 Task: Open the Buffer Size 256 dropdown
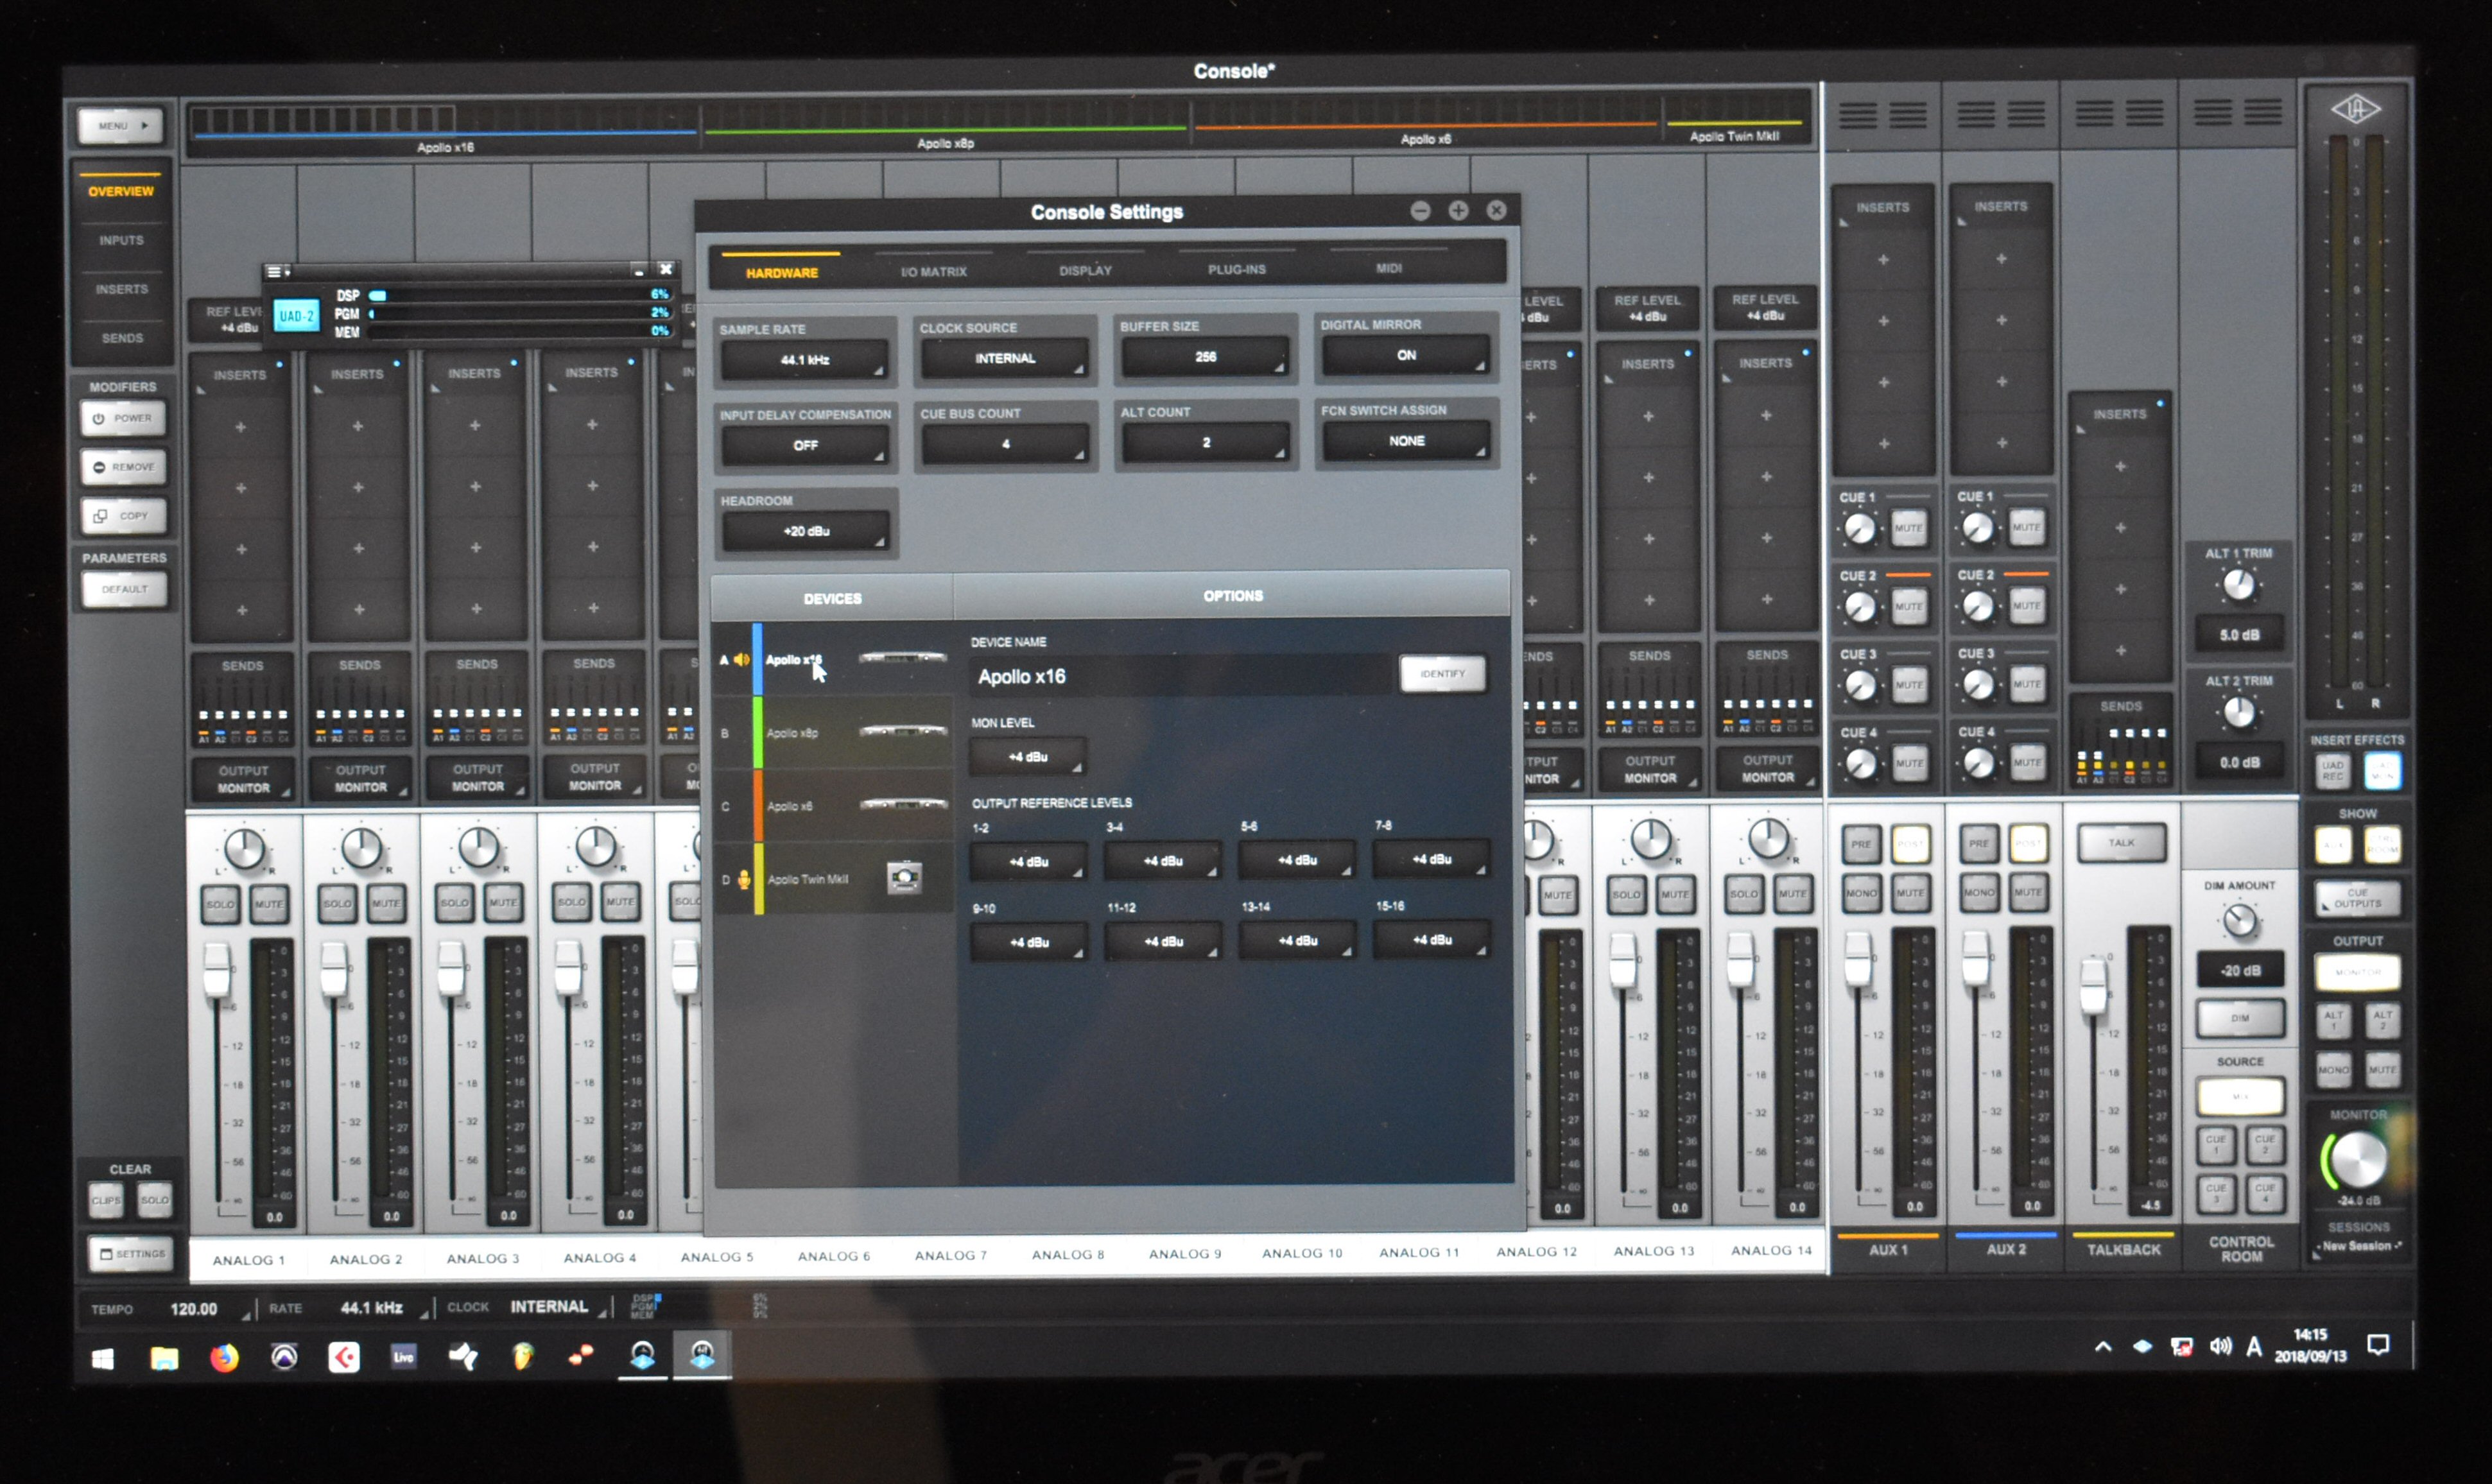coord(1205,356)
